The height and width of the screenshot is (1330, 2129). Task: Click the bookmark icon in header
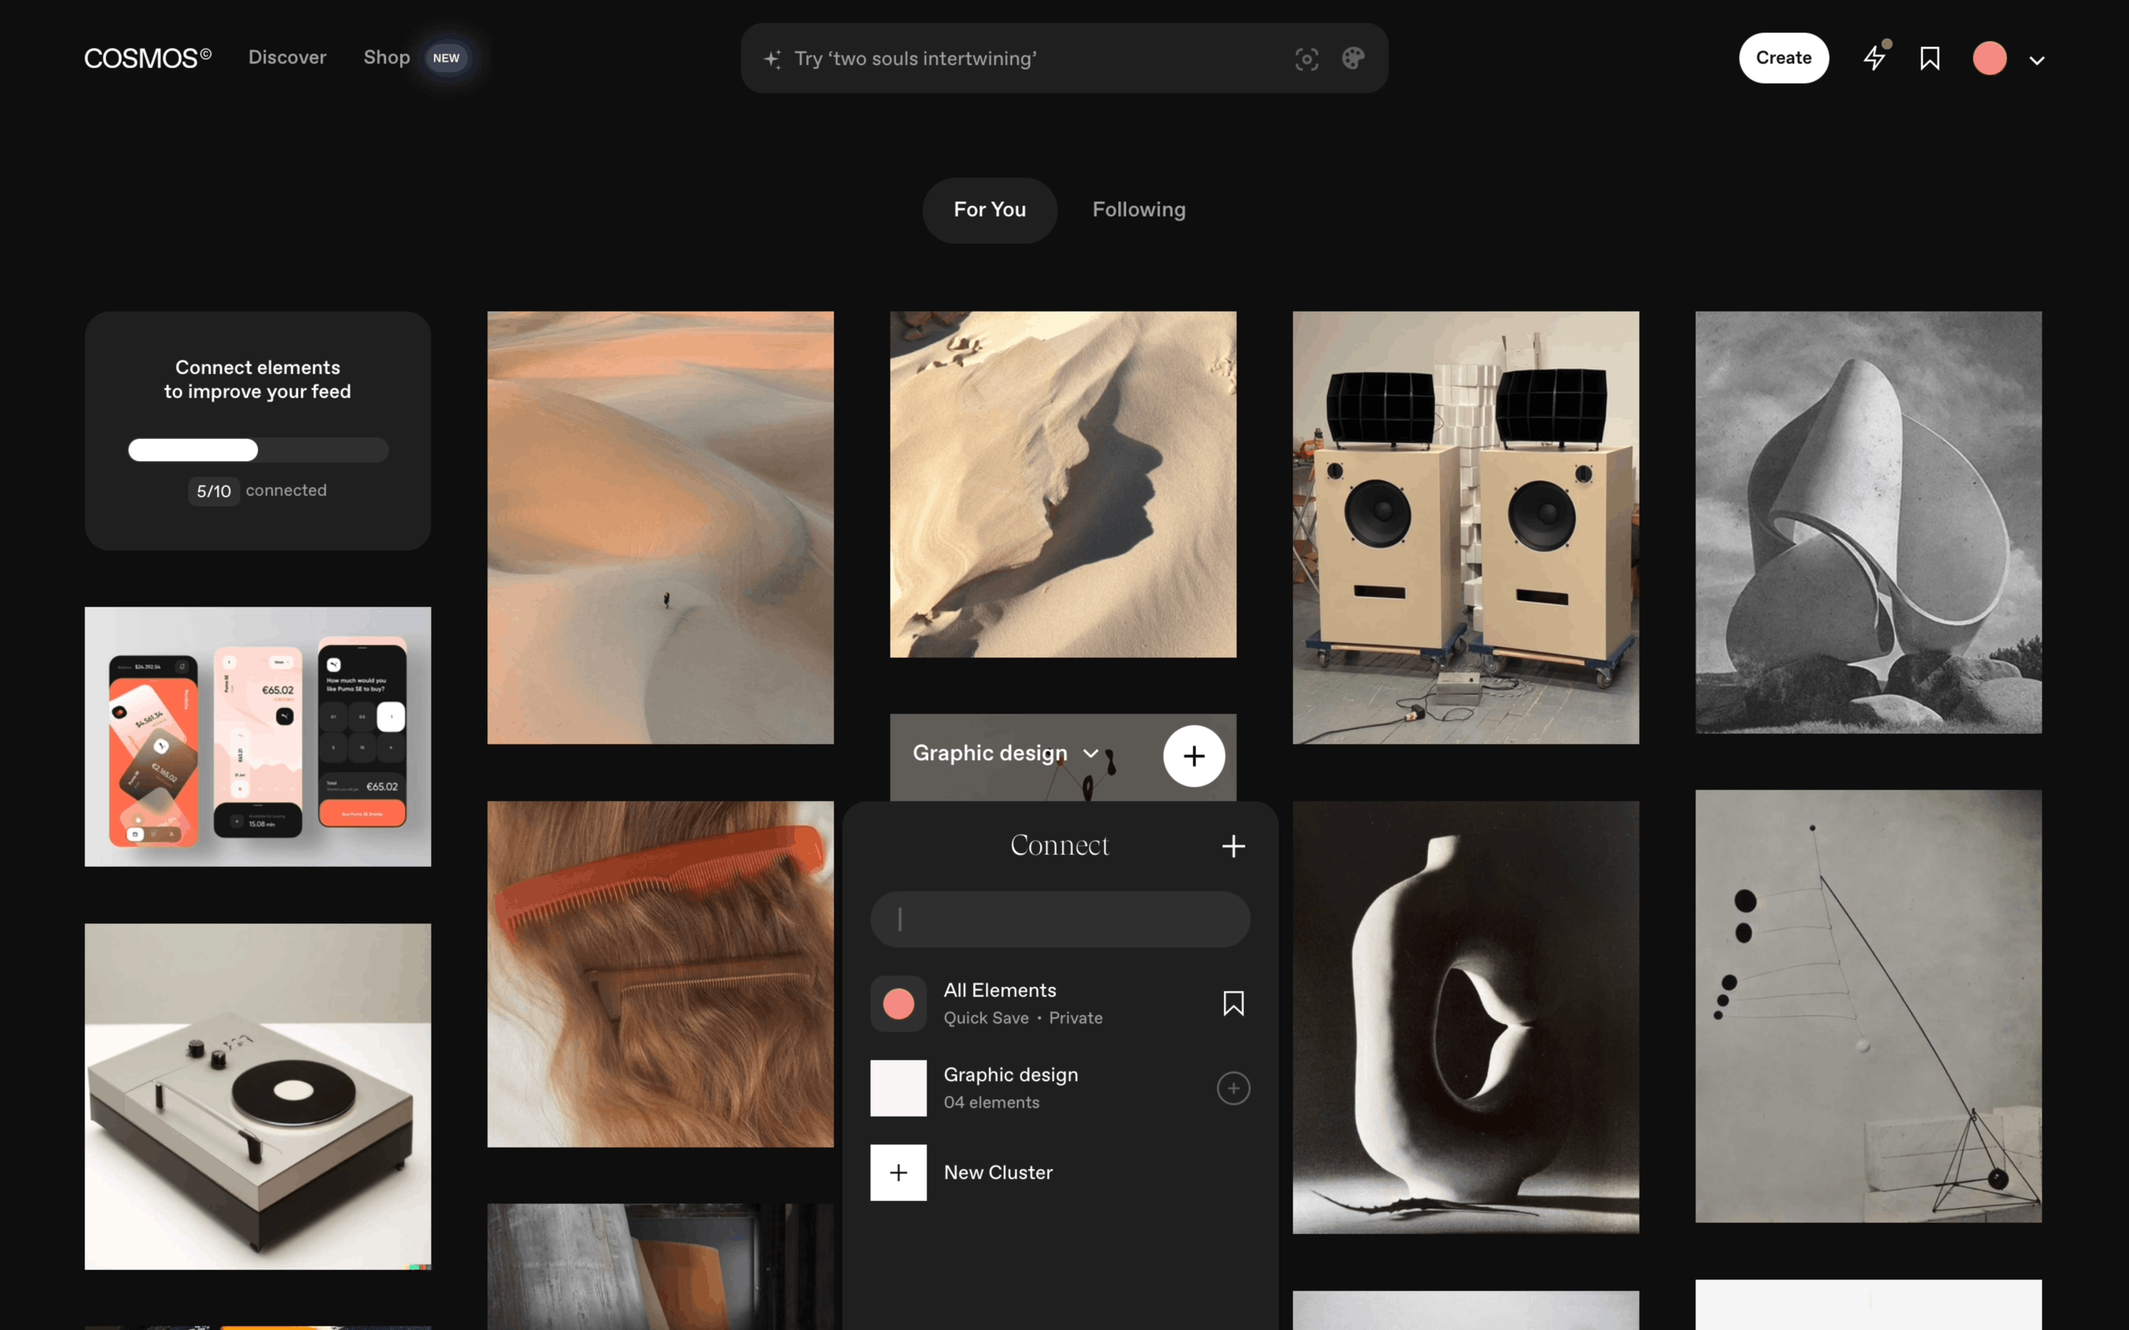(x=1929, y=58)
